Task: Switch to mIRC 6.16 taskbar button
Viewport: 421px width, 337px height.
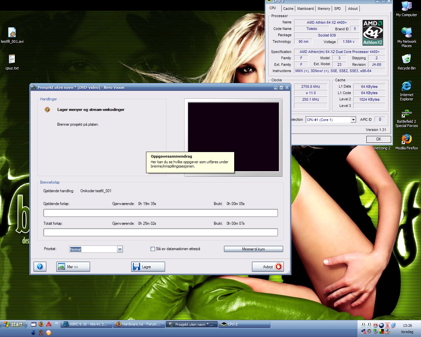Action: 87,324
